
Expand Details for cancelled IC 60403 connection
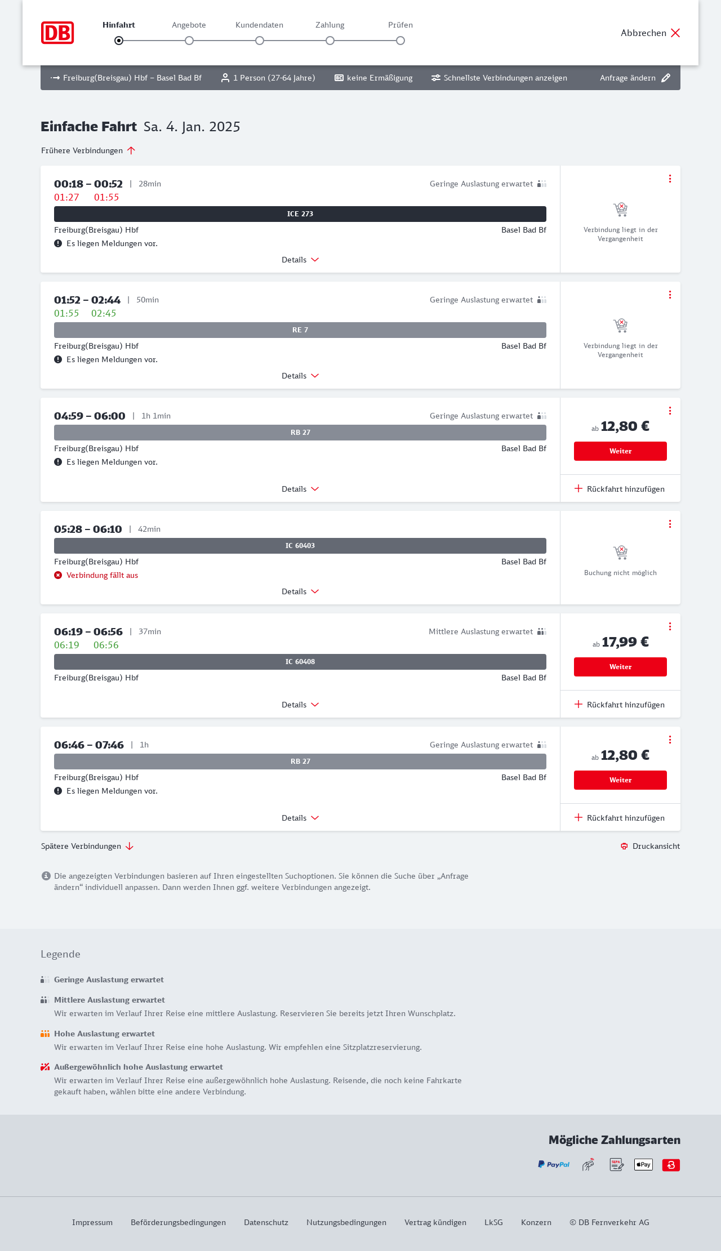tap(300, 591)
